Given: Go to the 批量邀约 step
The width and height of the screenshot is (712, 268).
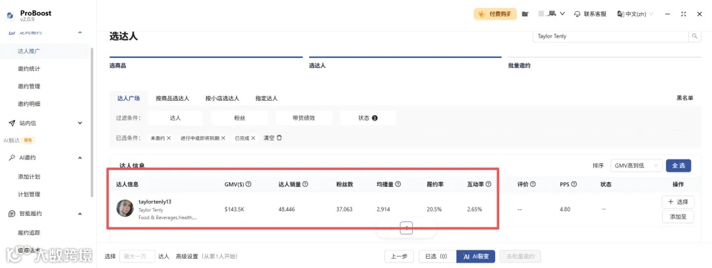Looking at the screenshot, I should [519, 66].
